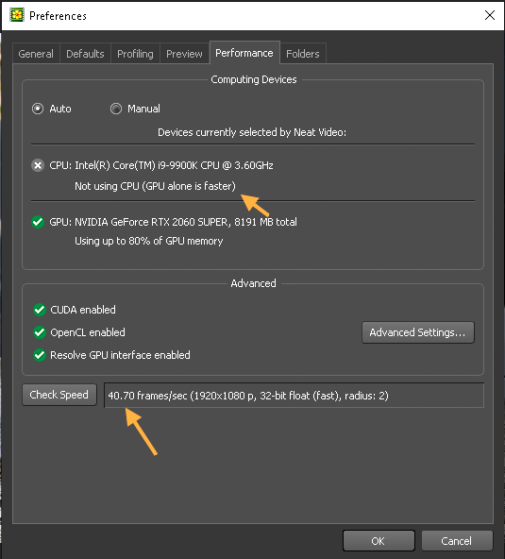Run the Check Speed test
The height and width of the screenshot is (559, 505).
(59, 395)
